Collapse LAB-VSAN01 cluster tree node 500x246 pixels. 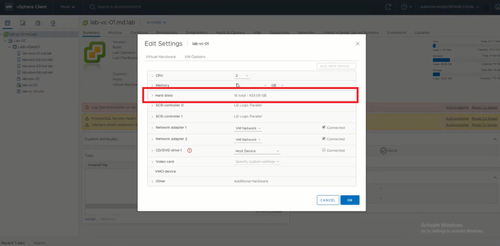(10, 47)
